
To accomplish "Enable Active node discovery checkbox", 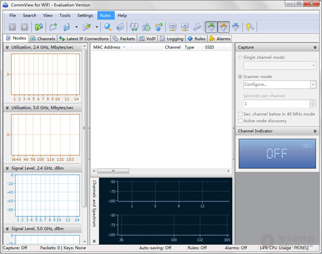I will (240, 121).
